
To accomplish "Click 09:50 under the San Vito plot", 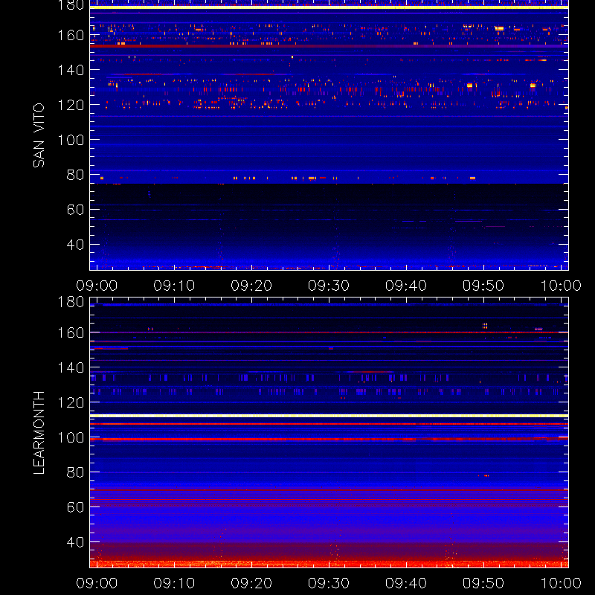I will coord(483,286).
